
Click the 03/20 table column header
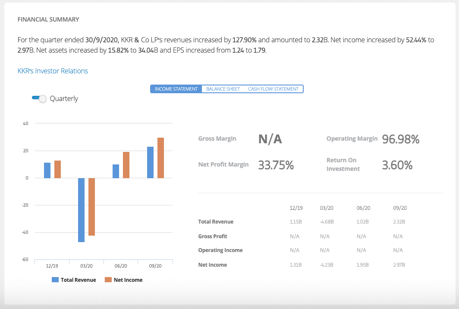[327, 208]
